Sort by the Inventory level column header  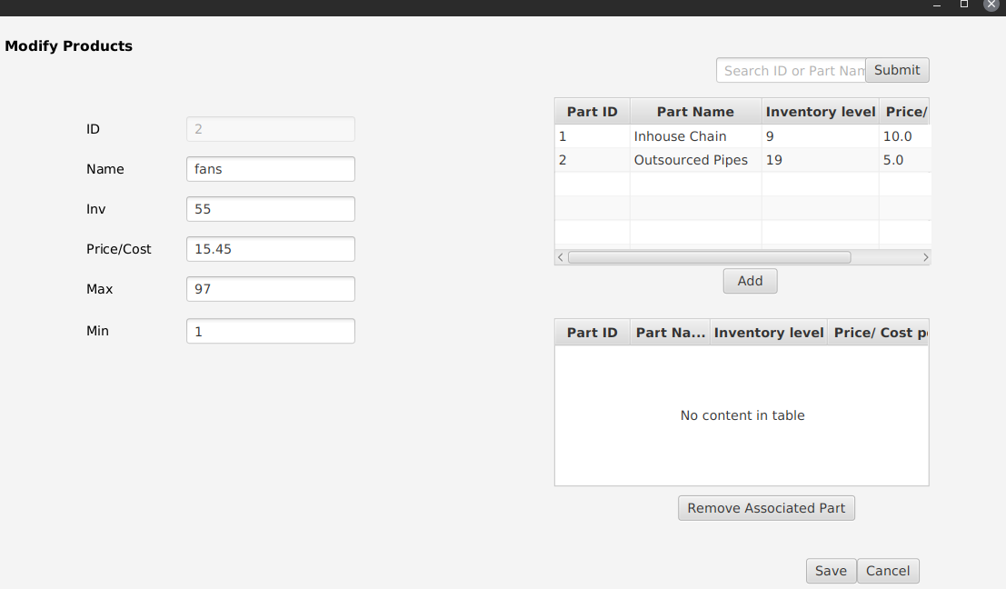pos(820,111)
